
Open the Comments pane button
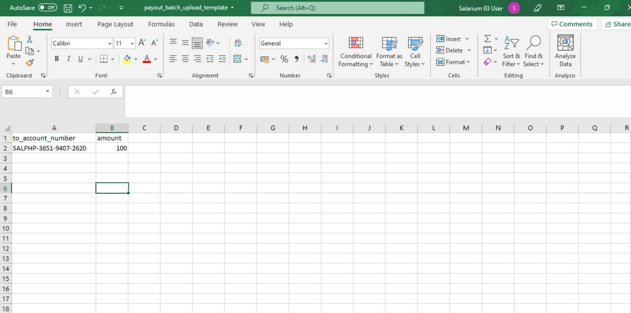pos(572,24)
